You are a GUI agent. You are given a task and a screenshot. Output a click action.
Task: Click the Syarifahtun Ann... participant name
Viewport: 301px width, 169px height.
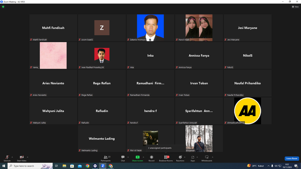click(x=199, y=111)
